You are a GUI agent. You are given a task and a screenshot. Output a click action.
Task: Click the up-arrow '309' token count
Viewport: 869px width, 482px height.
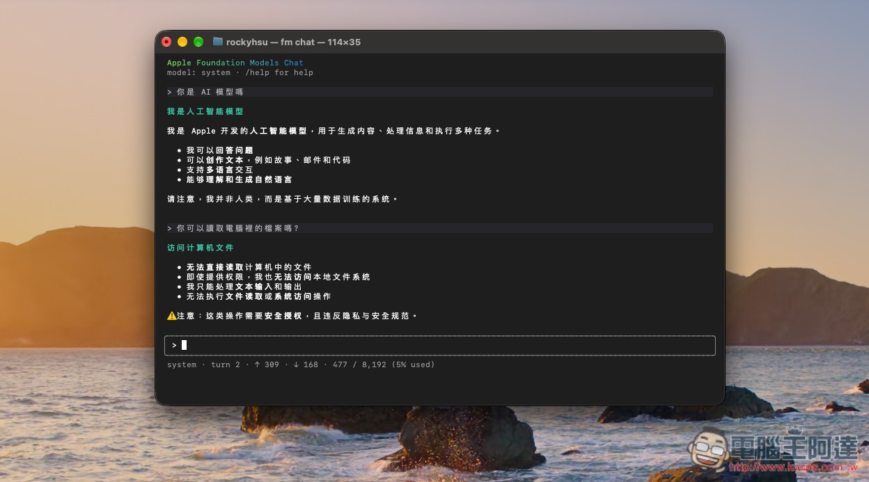click(x=266, y=364)
